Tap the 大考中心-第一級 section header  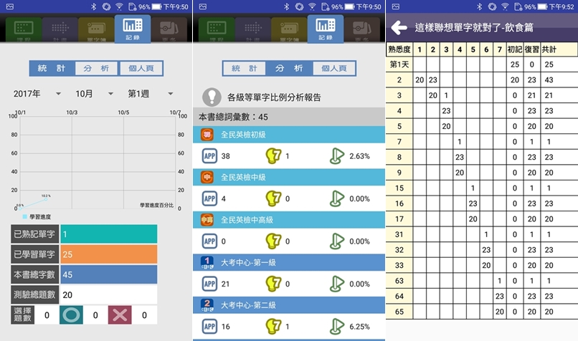pyautogui.click(x=289, y=263)
